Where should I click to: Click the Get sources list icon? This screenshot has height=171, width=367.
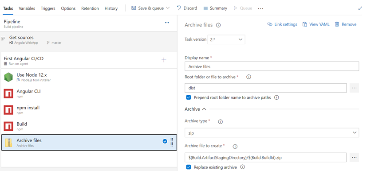(x=3, y=38)
